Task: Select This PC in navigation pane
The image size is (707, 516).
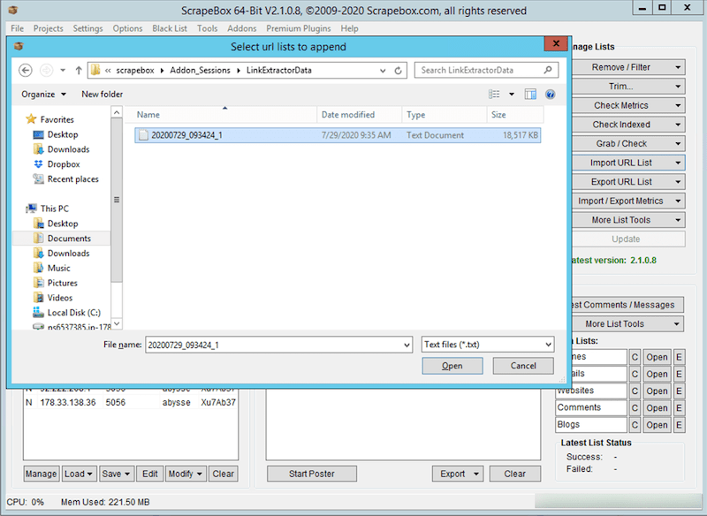Action: click(55, 209)
